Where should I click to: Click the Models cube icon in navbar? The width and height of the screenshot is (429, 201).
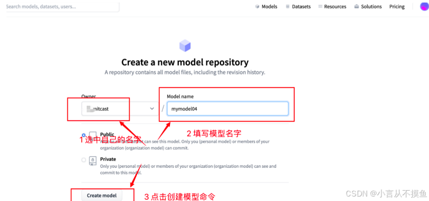pos(257,6)
